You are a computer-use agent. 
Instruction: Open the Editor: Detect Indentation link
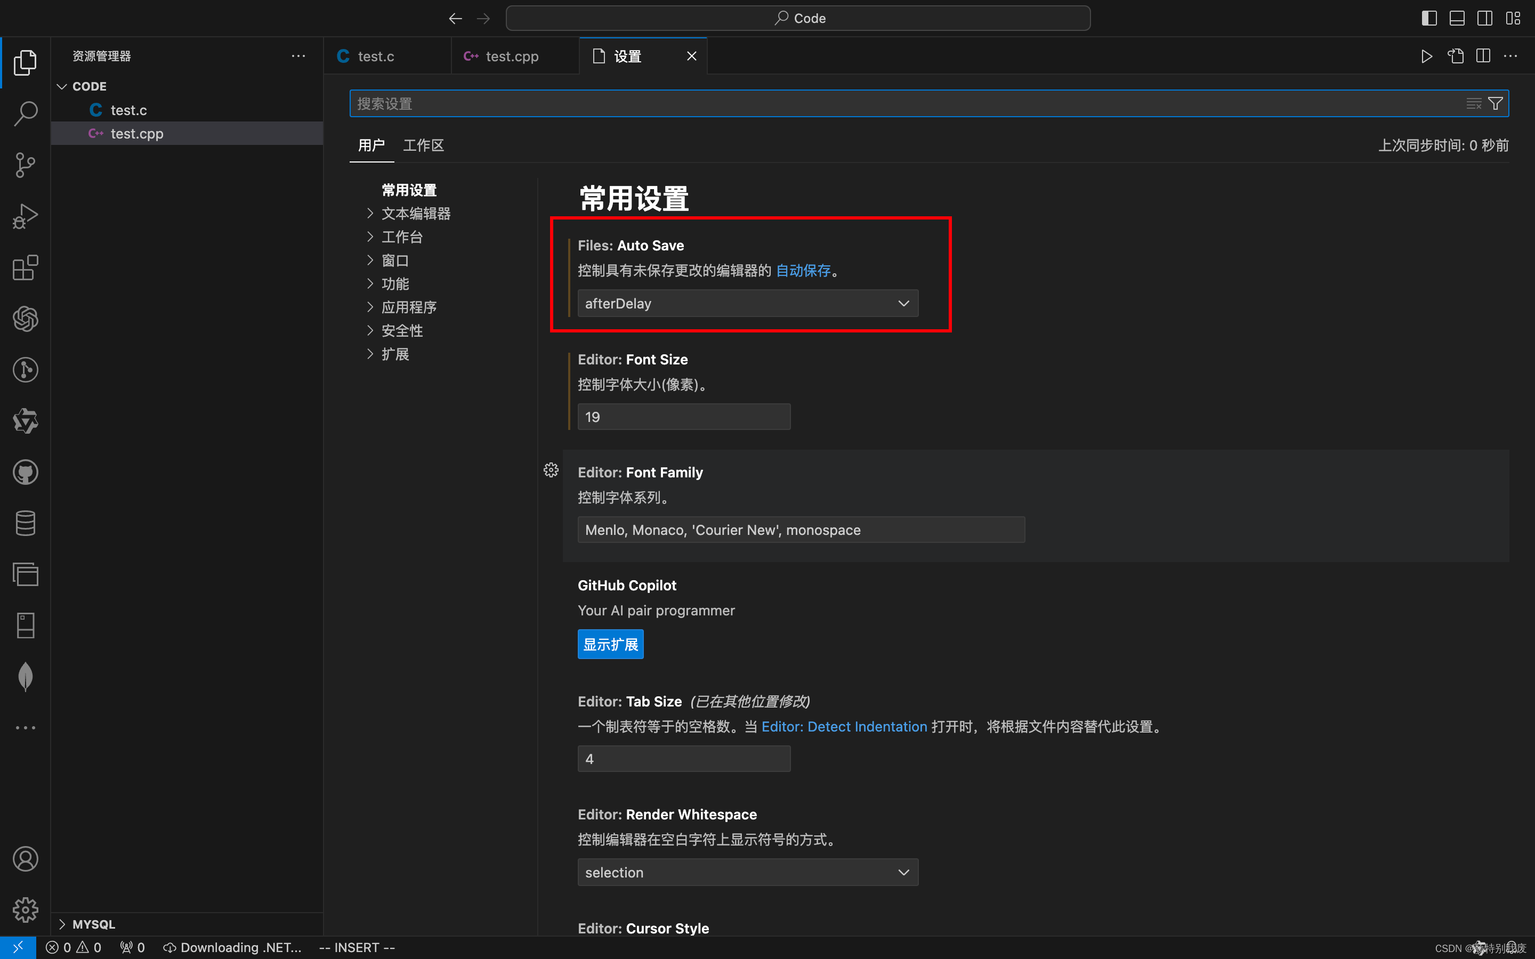(844, 727)
